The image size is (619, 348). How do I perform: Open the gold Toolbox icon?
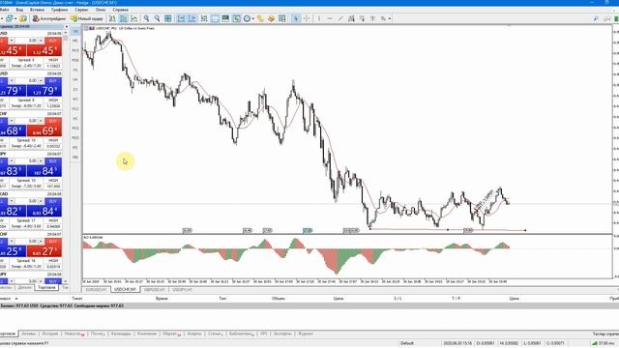[x=271, y=18]
